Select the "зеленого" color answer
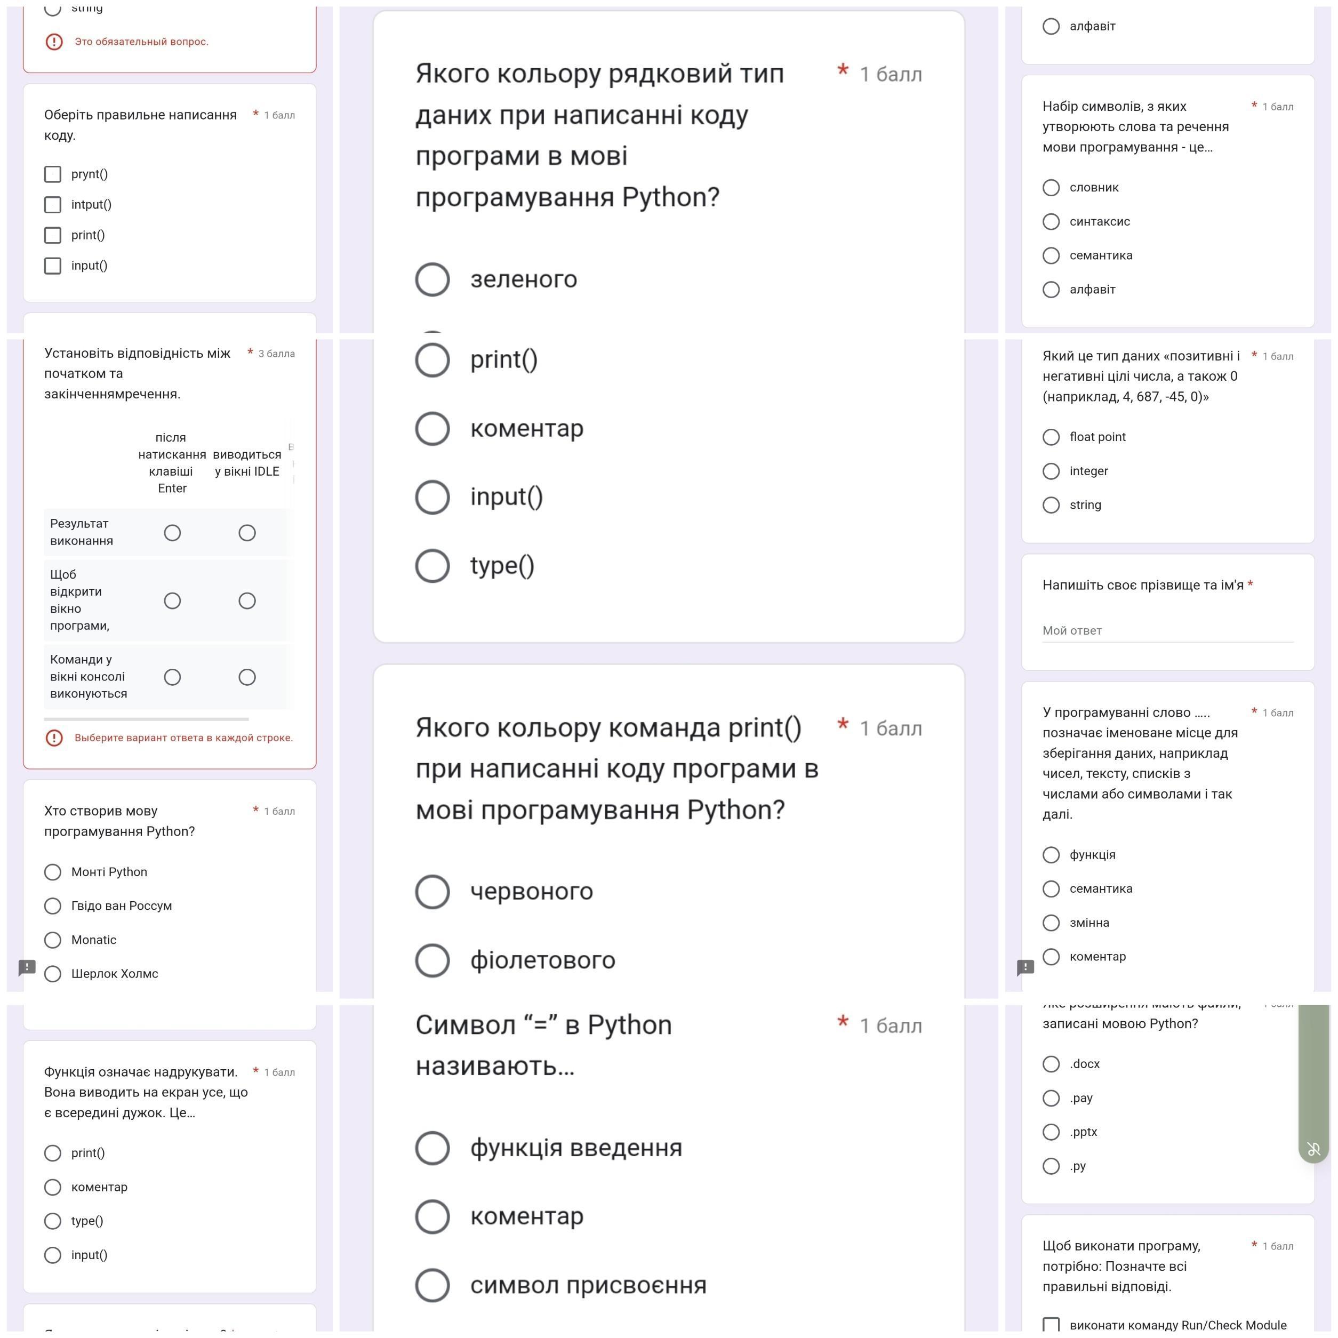Image resolution: width=1338 pixels, height=1338 pixels. [433, 279]
